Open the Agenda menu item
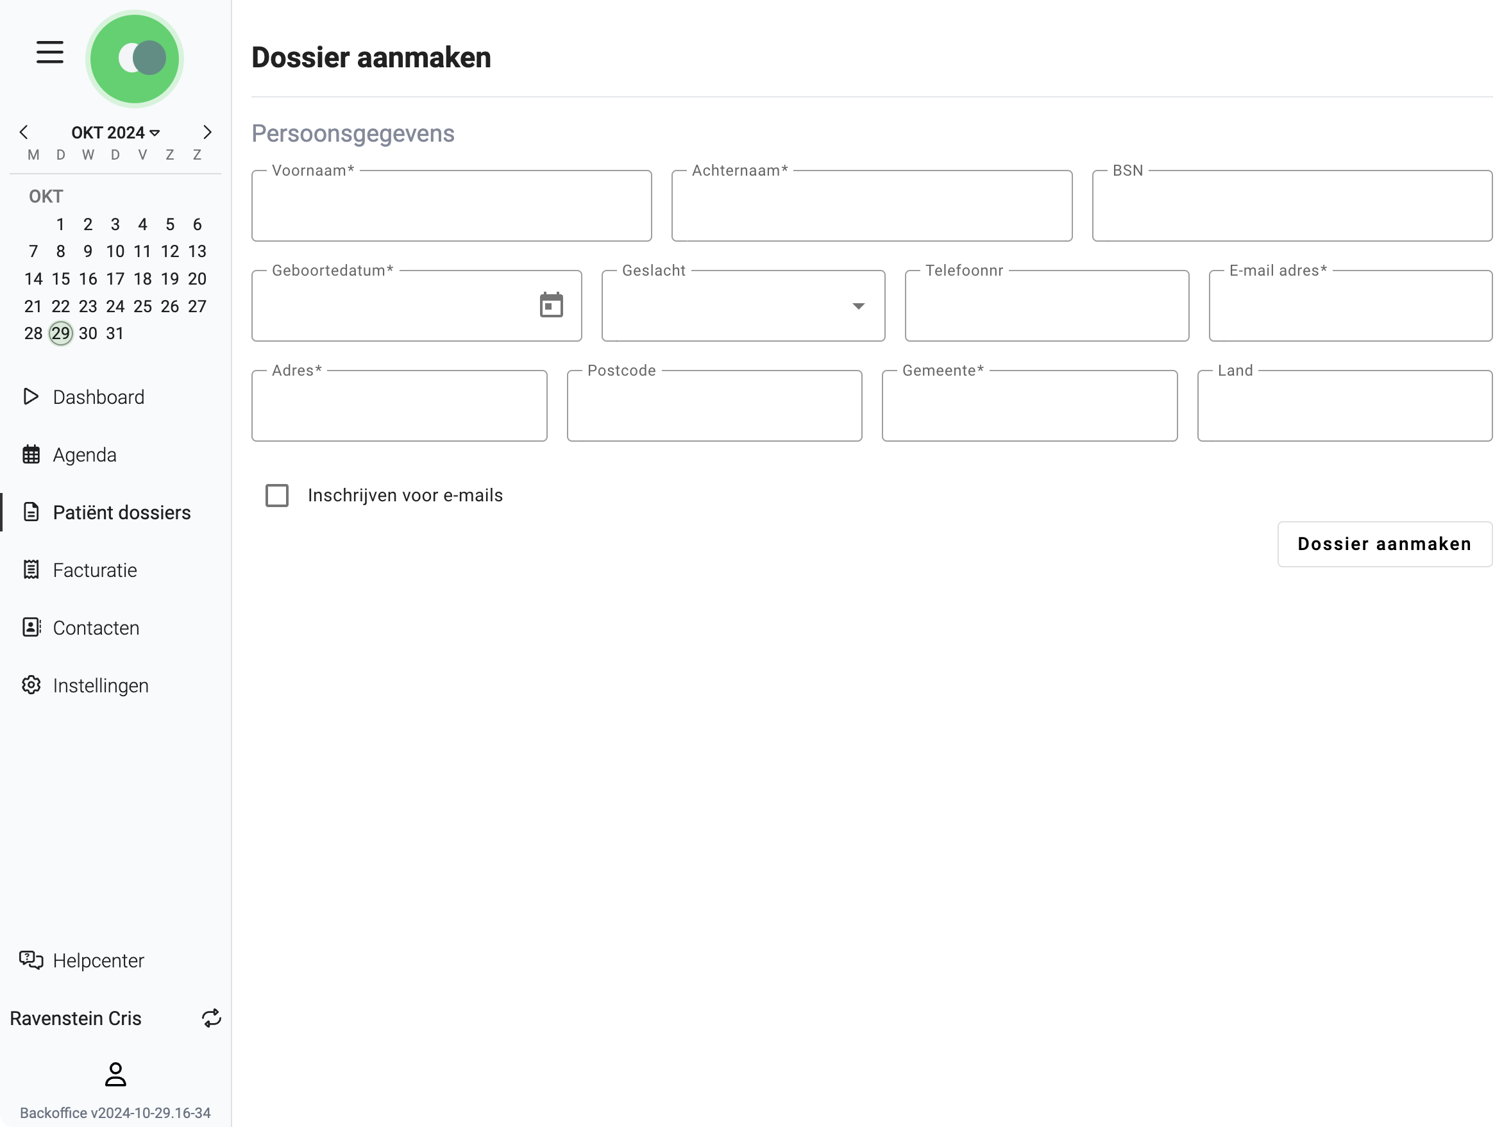Screen dimensions: 1511x1127 tap(85, 455)
